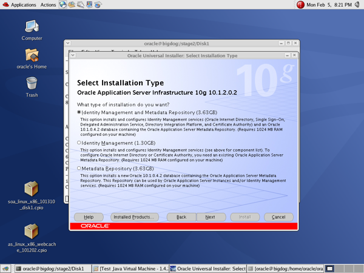Select as_linux_x86_webcache_101202.cpio archive icon
The image size is (364, 273).
[32, 238]
